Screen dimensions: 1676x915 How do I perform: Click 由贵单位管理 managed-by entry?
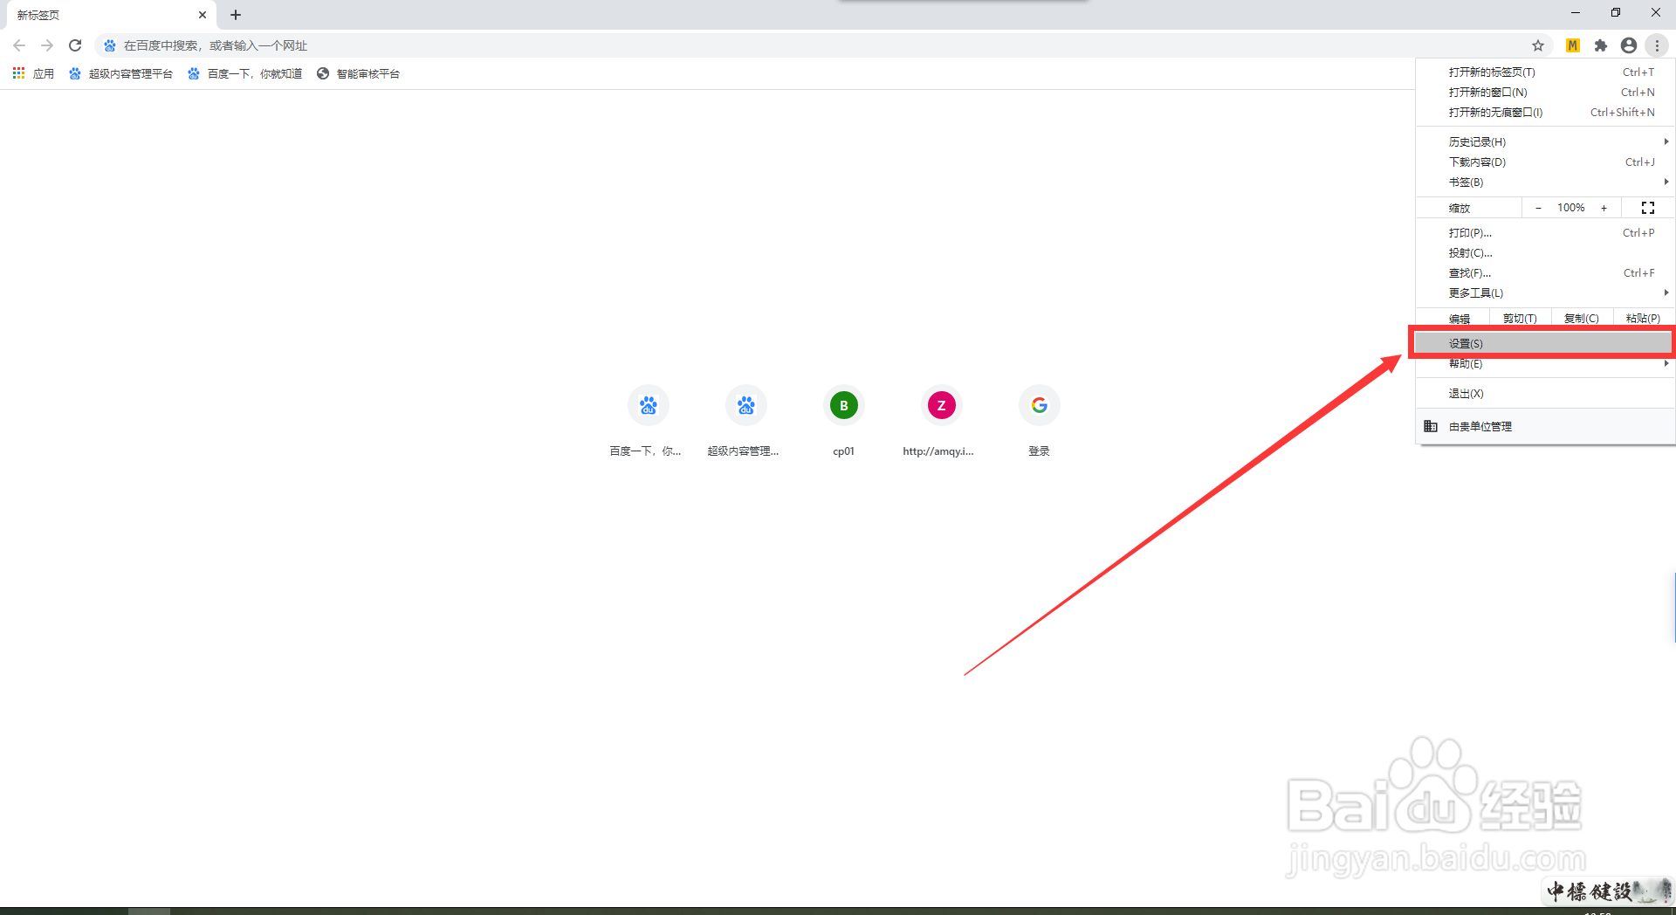point(1545,427)
